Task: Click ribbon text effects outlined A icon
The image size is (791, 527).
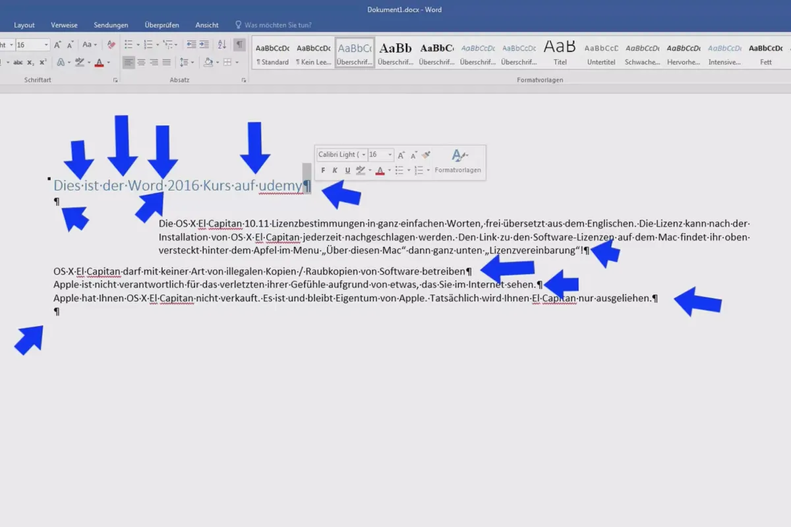Action: tap(61, 62)
